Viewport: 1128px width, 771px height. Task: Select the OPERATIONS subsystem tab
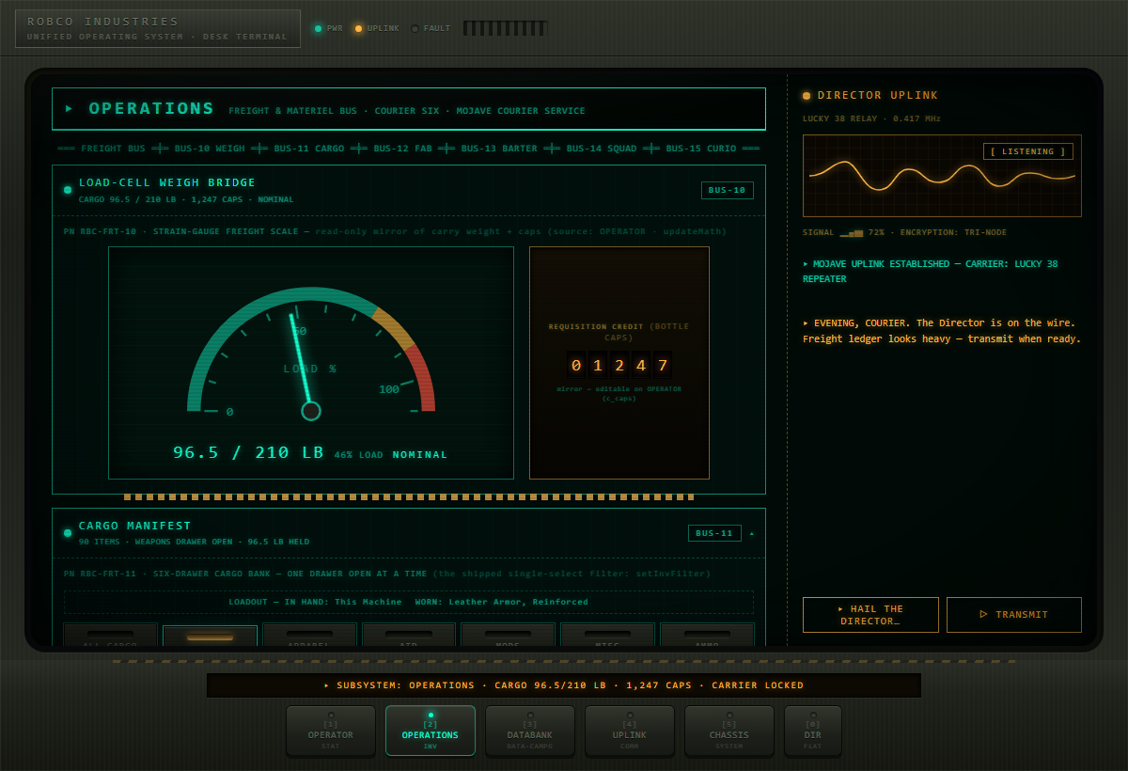431,731
